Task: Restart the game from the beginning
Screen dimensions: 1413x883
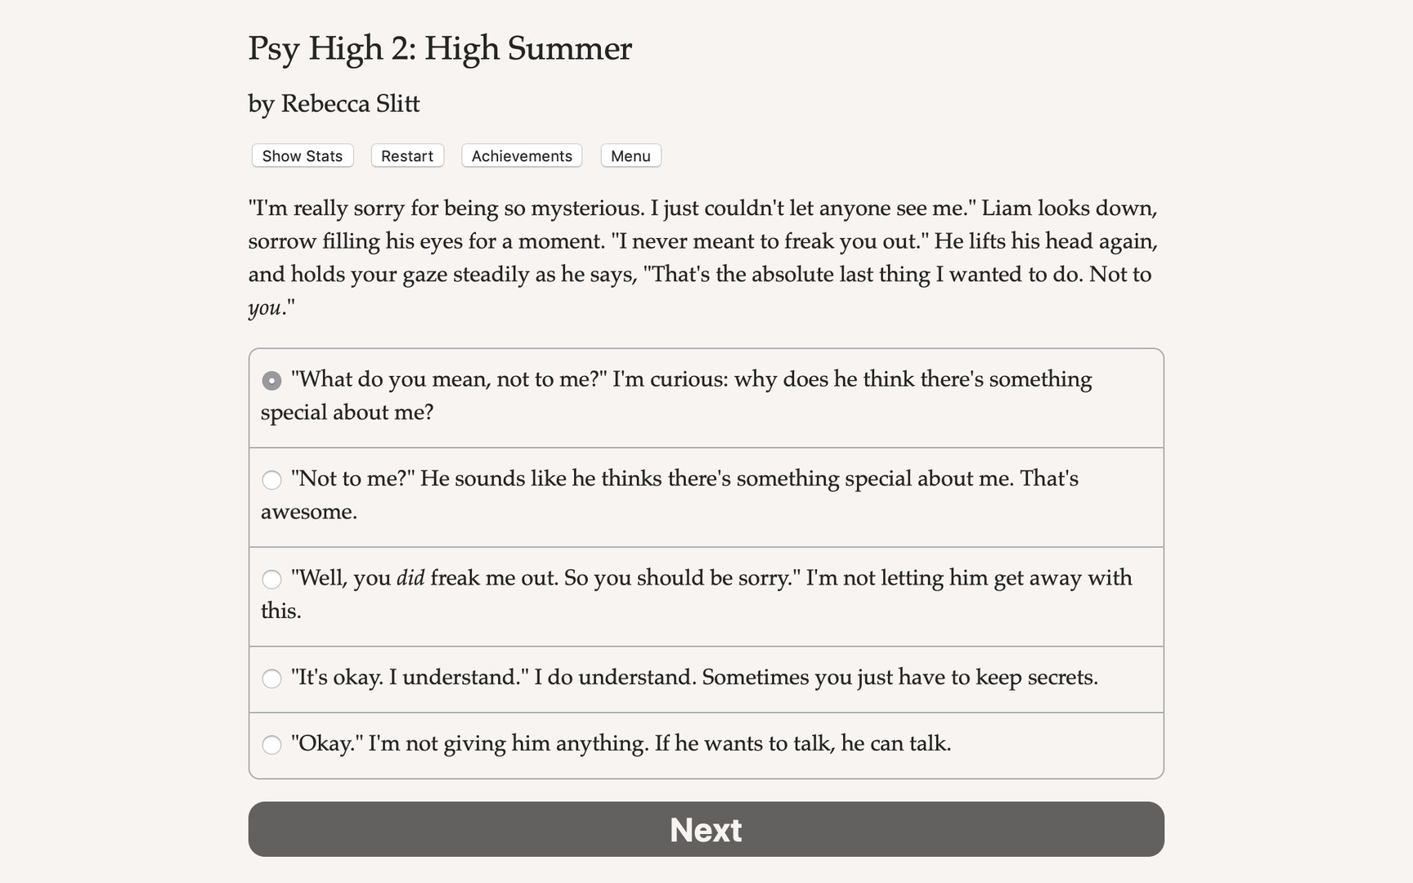Action: pyautogui.click(x=406, y=155)
